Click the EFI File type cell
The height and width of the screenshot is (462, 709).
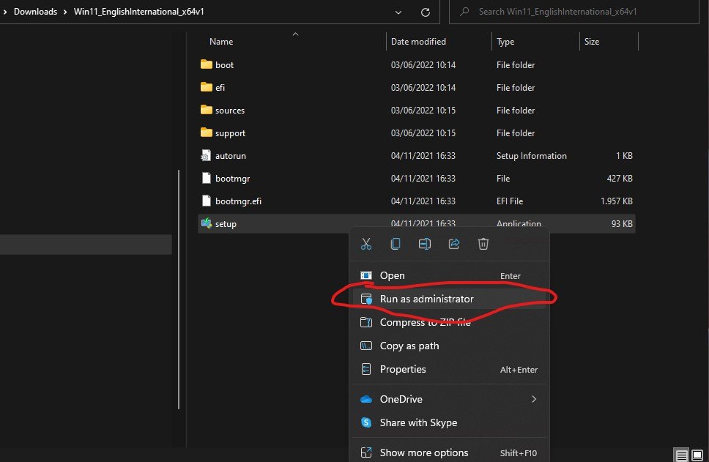tap(510, 201)
